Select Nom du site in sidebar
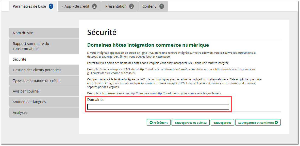 click(x=44, y=33)
